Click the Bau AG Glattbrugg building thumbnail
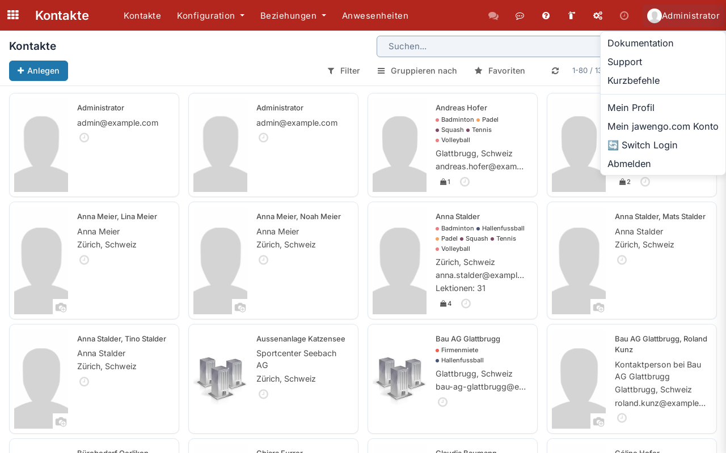726x453 pixels. click(x=399, y=379)
